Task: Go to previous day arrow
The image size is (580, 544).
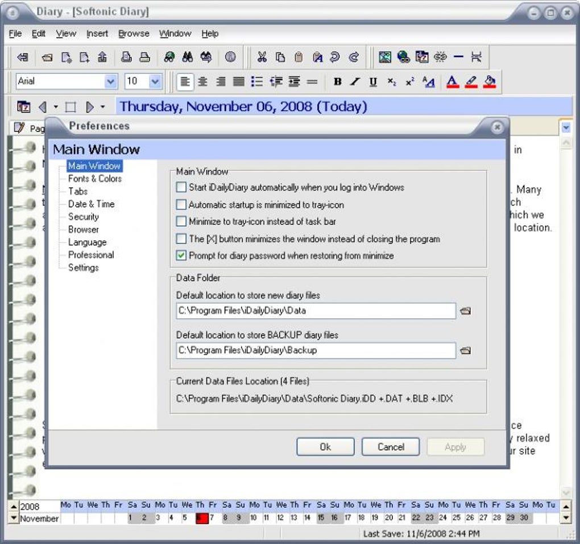Action: pos(43,107)
